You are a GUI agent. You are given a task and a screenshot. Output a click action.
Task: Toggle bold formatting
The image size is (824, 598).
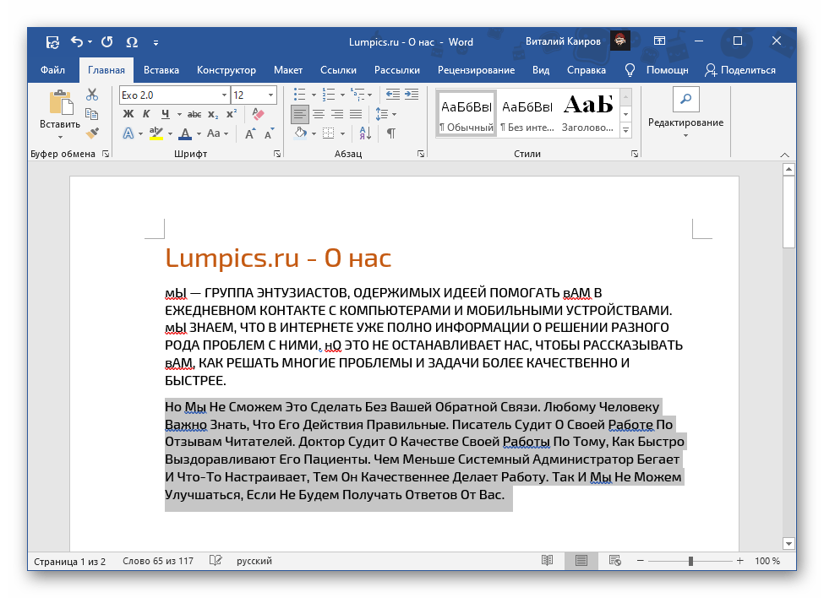click(128, 112)
